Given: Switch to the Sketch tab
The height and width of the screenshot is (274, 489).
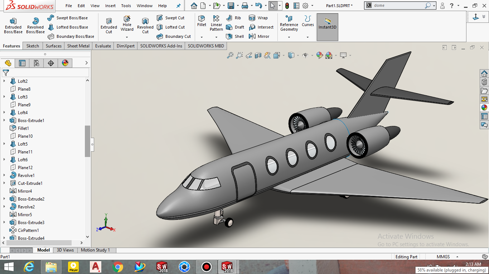Looking at the screenshot, I should pyautogui.click(x=33, y=46).
